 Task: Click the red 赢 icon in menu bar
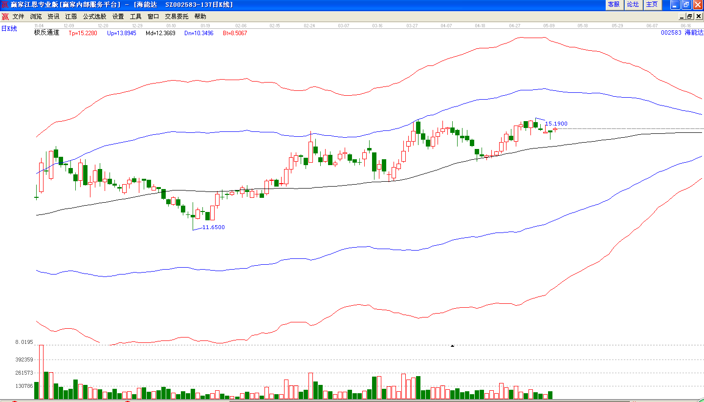click(x=5, y=17)
